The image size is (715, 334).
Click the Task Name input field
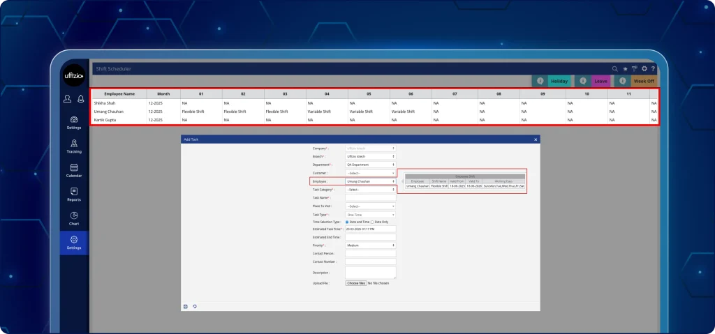371,198
